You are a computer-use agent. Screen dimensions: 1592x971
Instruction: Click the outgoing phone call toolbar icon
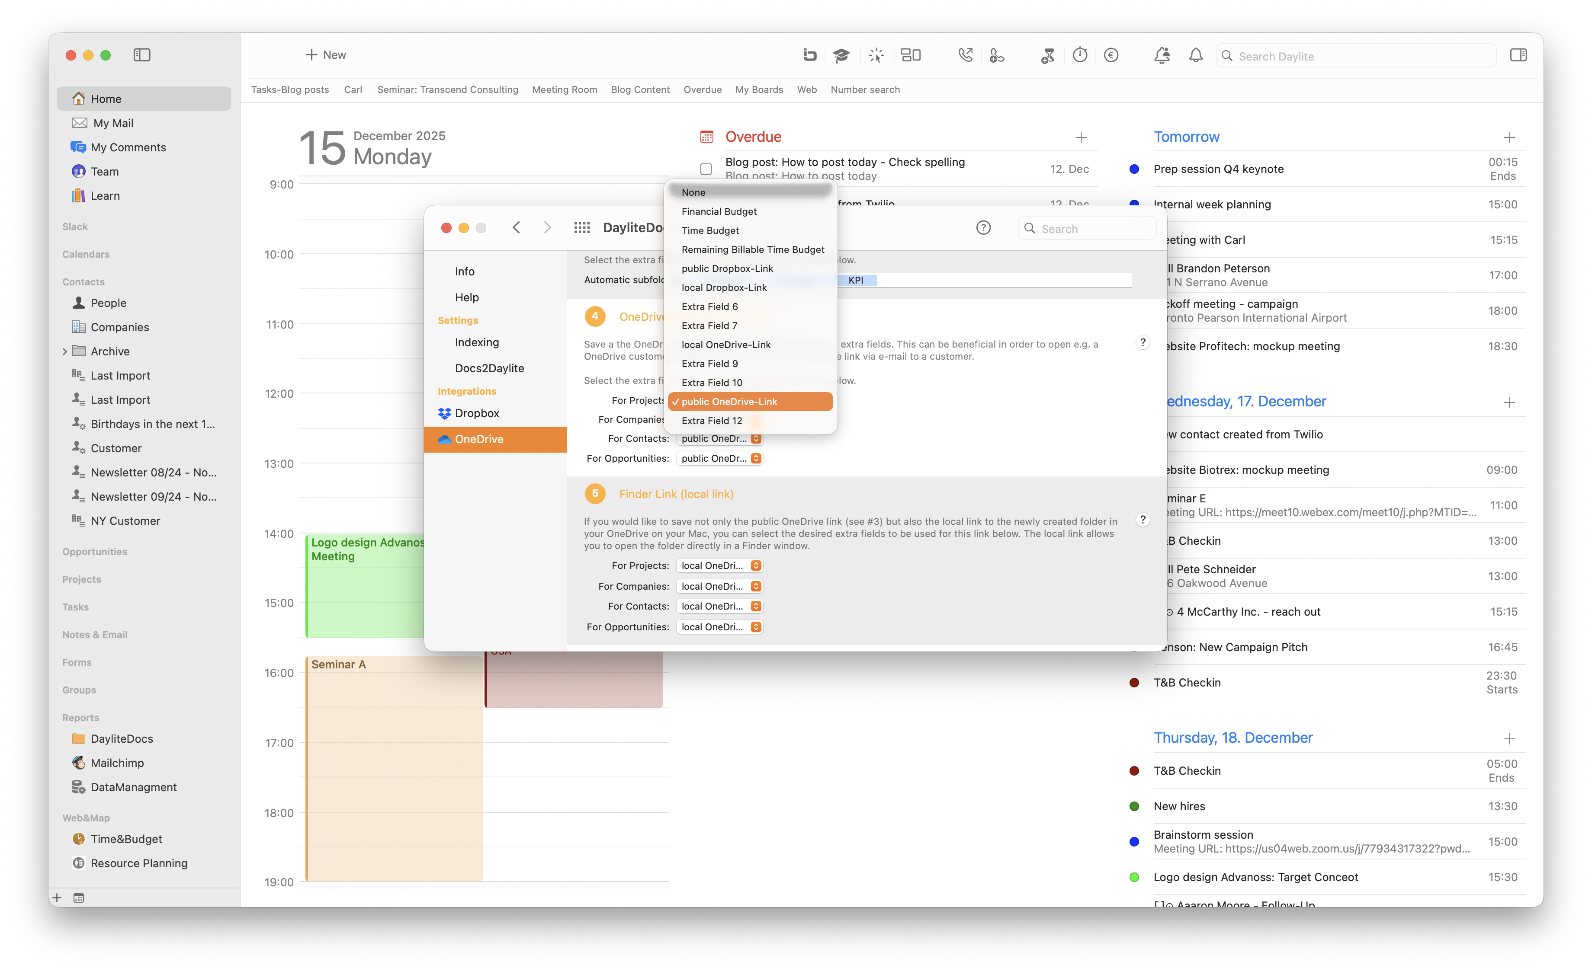965,55
